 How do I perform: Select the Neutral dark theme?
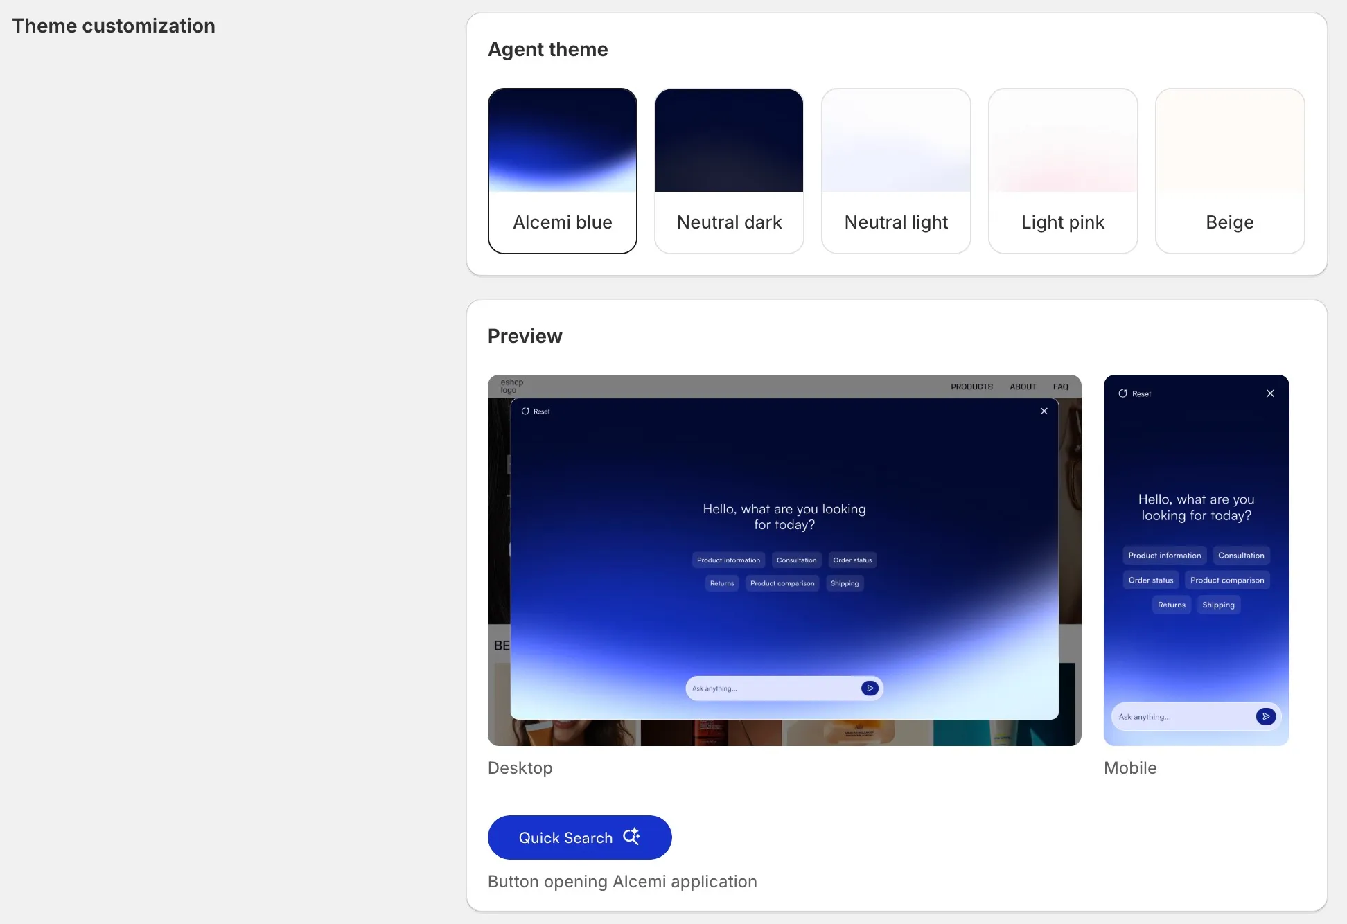(729, 170)
